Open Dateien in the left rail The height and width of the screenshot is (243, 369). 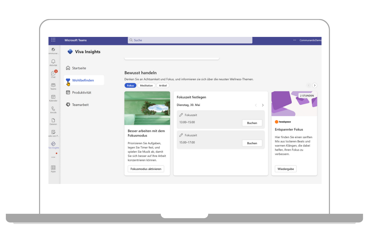coord(53,121)
